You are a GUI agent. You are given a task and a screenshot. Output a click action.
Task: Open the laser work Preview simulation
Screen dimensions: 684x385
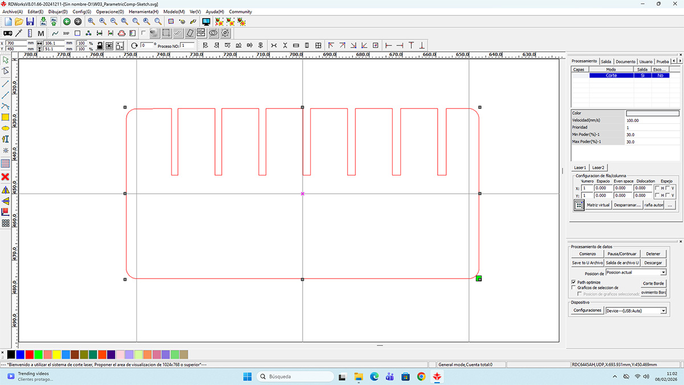point(206,21)
